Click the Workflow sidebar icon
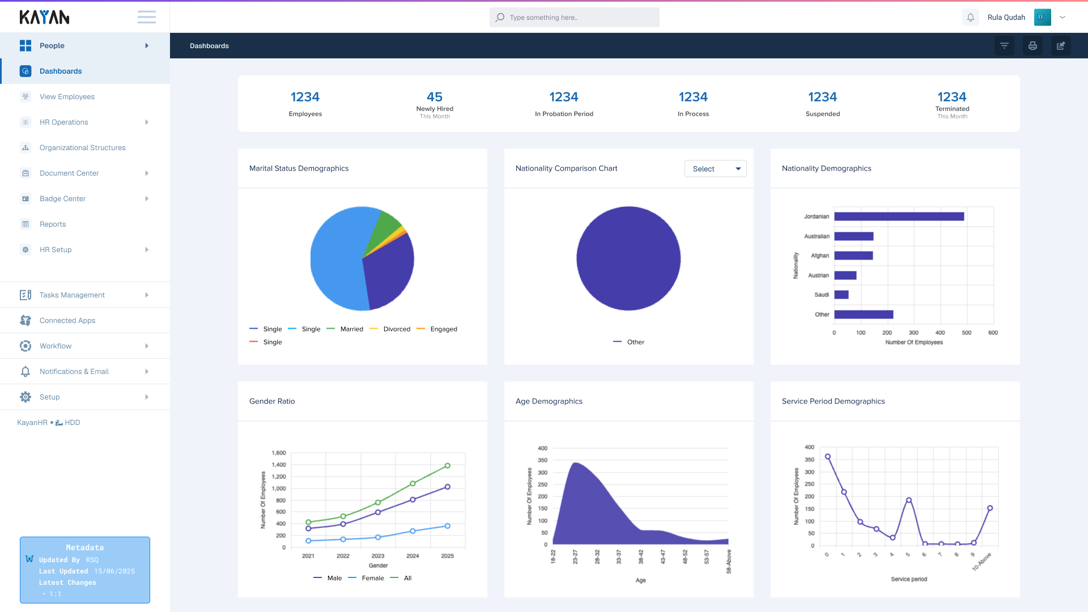 coord(25,346)
